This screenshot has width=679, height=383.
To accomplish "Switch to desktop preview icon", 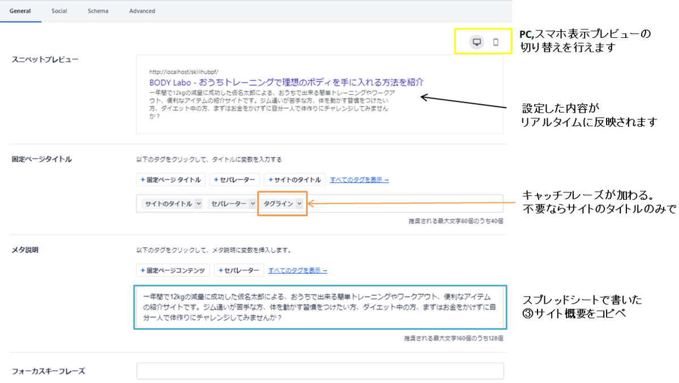I will 477,42.
